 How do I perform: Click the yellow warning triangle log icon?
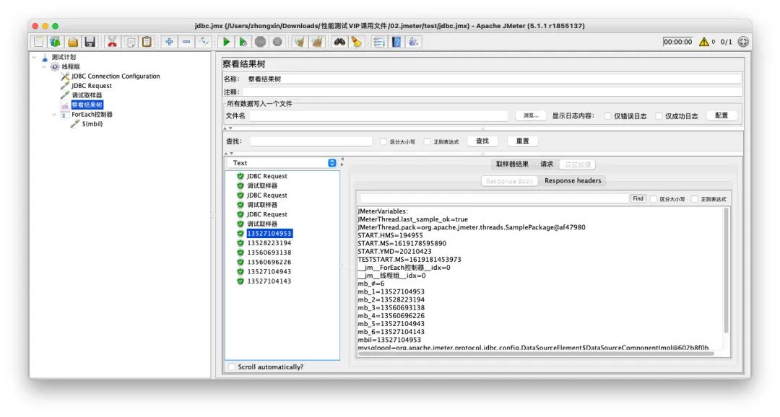[704, 43]
